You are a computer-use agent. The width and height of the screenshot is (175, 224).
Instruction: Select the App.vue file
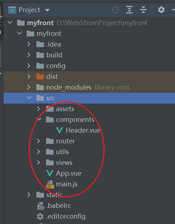pyautogui.click(x=68, y=173)
